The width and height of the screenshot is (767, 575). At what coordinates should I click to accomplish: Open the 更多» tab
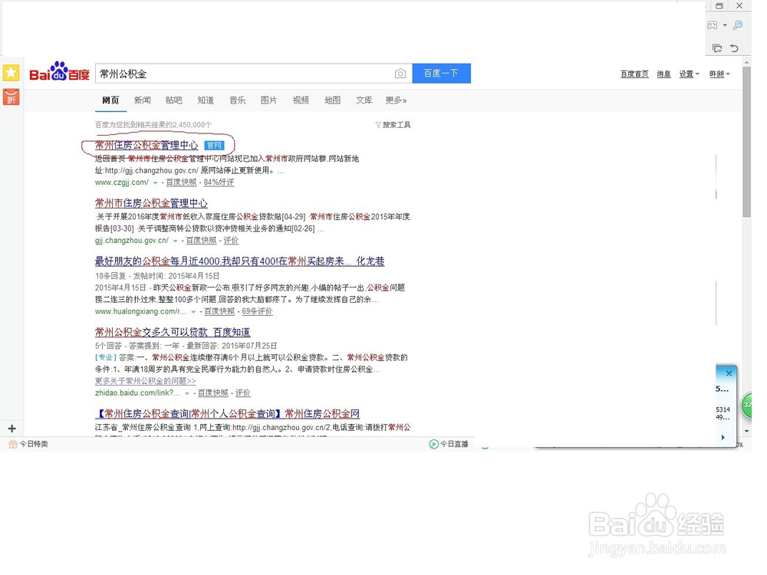(396, 100)
